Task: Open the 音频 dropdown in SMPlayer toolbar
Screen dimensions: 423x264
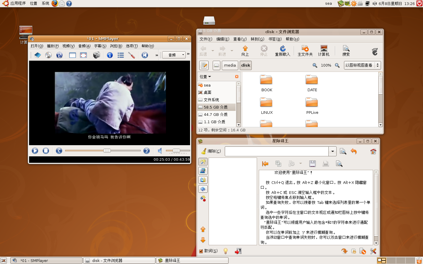Action: point(174,55)
